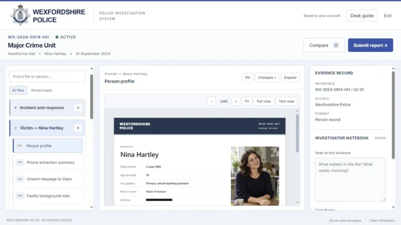Click the ACTIVE status indicator
The width and height of the screenshot is (401, 225).
[66, 37]
